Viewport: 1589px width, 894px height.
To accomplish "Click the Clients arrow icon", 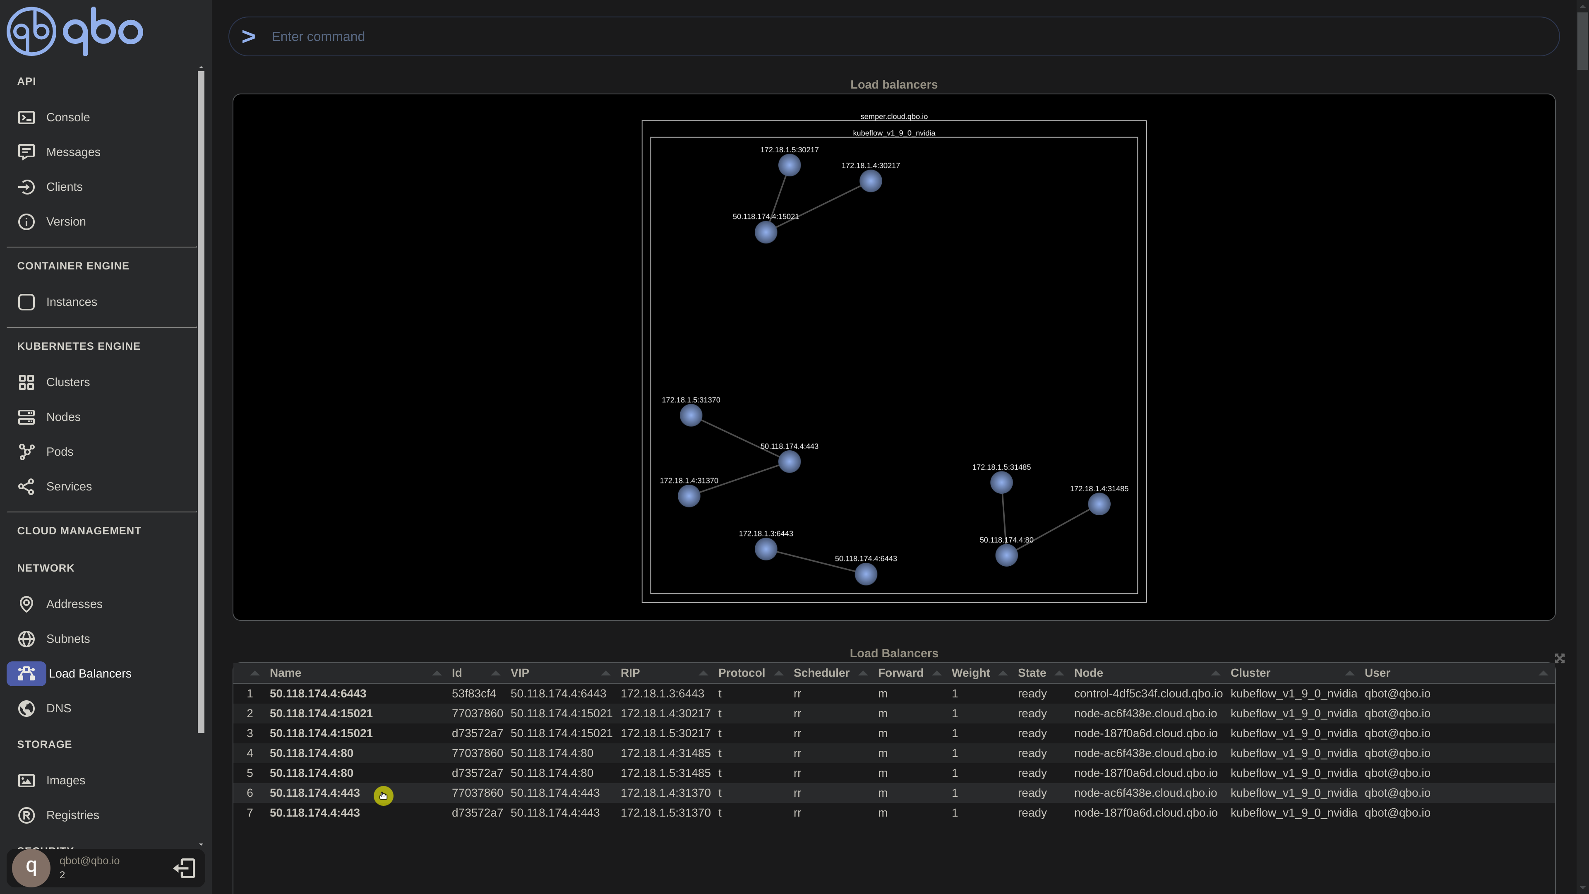I will (26, 187).
